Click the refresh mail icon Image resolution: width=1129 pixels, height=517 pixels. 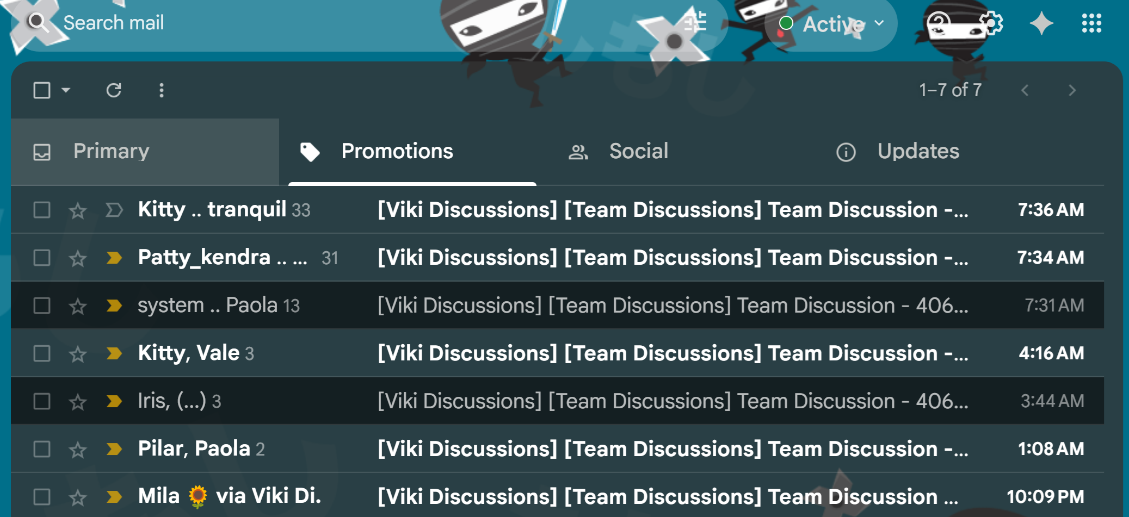point(114,90)
